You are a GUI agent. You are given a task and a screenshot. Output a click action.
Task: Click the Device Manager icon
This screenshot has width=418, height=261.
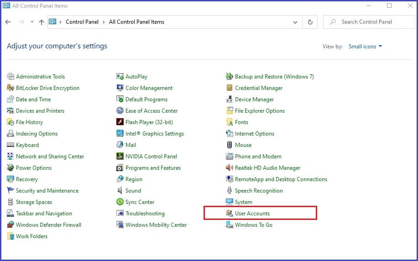click(230, 99)
